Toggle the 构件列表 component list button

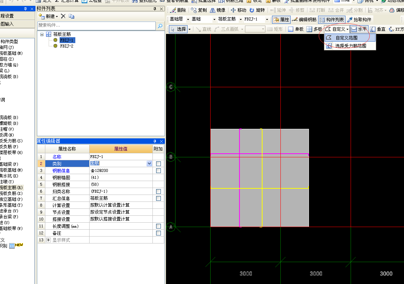[x=332, y=20]
